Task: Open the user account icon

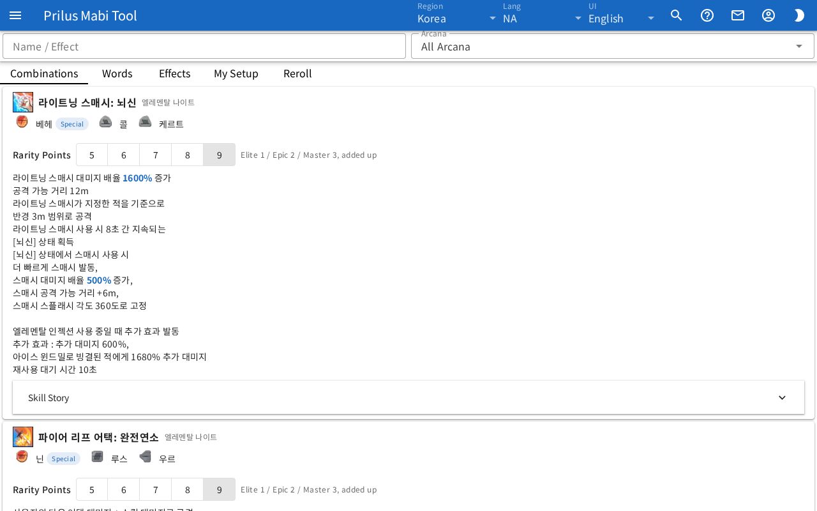Action: [768, 15]
